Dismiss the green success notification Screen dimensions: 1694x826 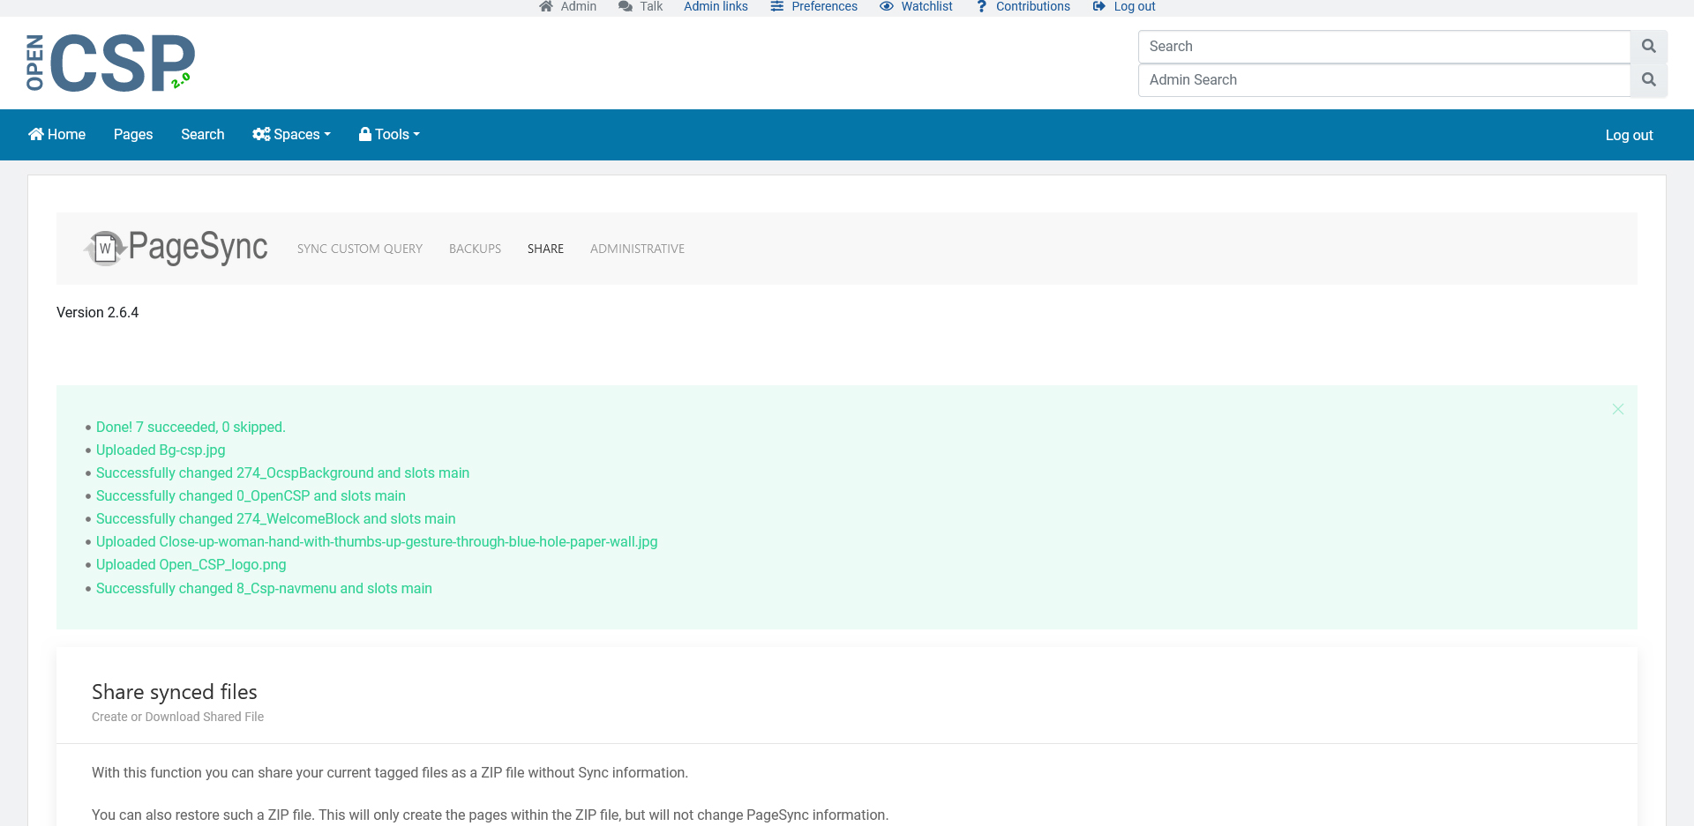click(x=1617, y=409)
